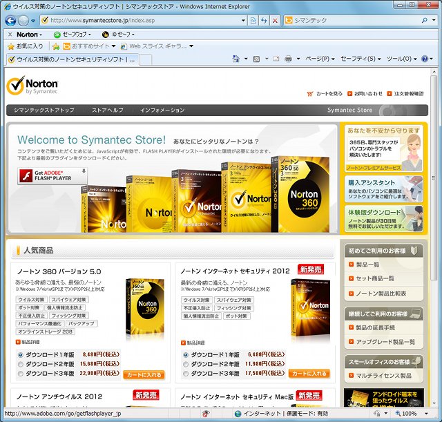This screenshot has width=442, height=422.
Task: Expand the address bar history dropdown
Action: click(243, 20)
